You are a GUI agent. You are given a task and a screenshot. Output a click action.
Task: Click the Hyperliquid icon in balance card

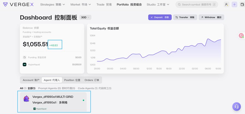tap(24, 65)
